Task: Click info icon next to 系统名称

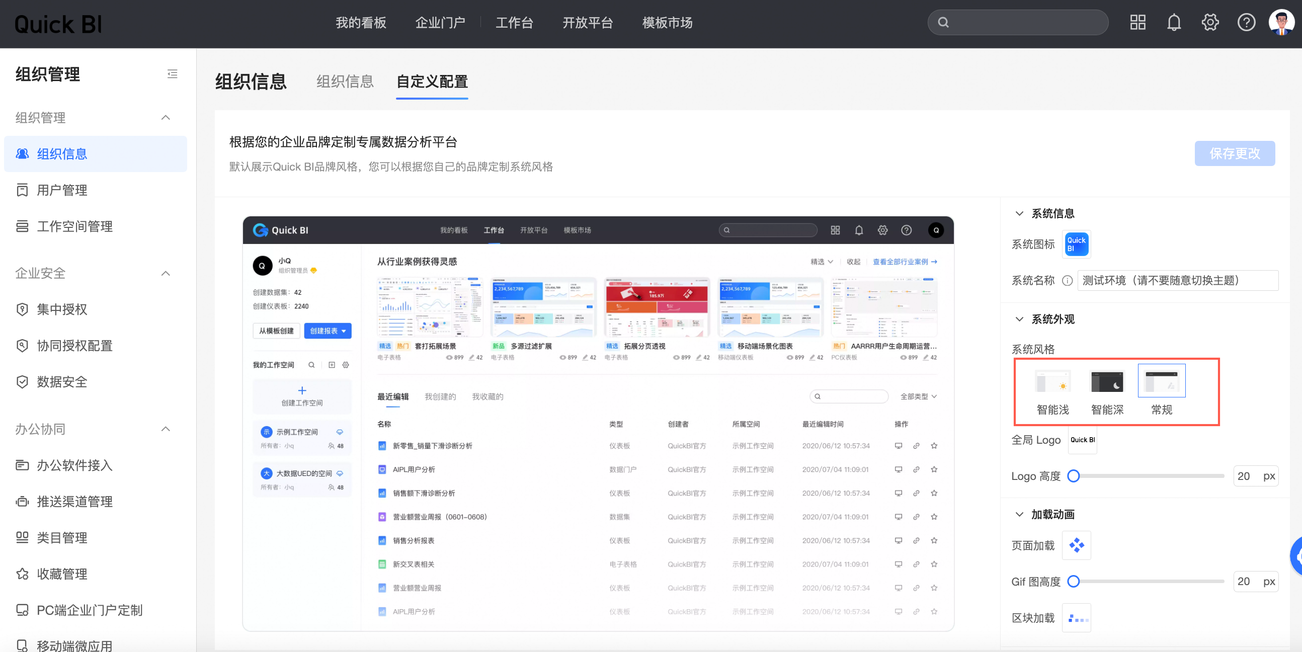Action: [1067, 281]
